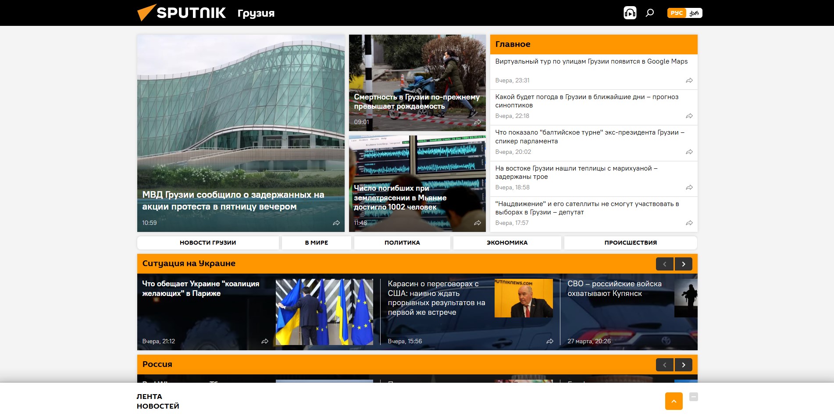This screenshot has width=834, height=420.
Task: Read the weather forecast in Georgia headline
Action: (587, 101)
